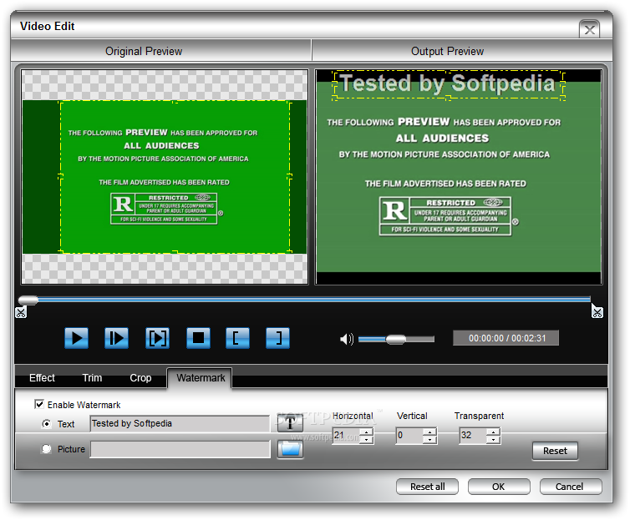
Task: Click the Horizontal value field
Action: pyautogui.click(x=347, y=436)
